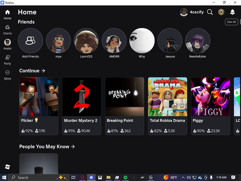This screenshot has width=241, height=181.
Task: Click the Friends section heading
Action: [26, 22]
